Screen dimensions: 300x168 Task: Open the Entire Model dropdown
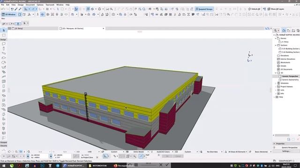click(x=139, y=152)
